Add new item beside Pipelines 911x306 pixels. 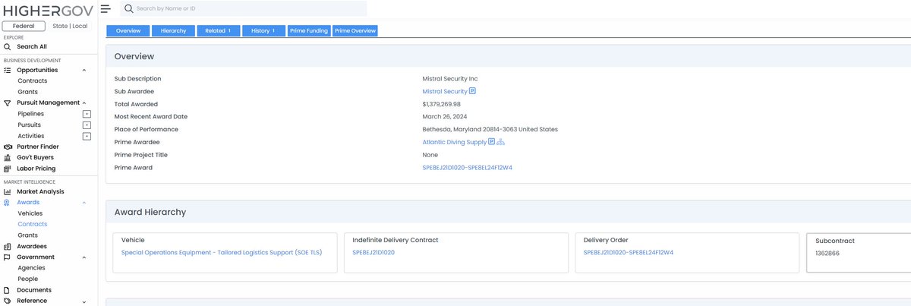pos(87,114)
